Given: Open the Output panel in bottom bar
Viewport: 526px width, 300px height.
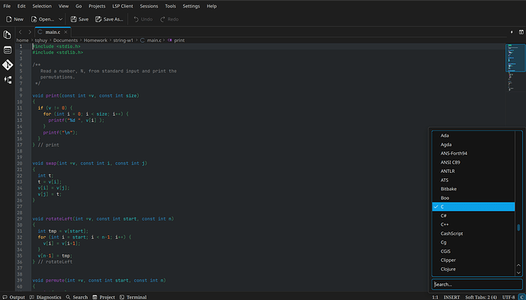Looking at the screenshot, I should (x=14, y=297).
